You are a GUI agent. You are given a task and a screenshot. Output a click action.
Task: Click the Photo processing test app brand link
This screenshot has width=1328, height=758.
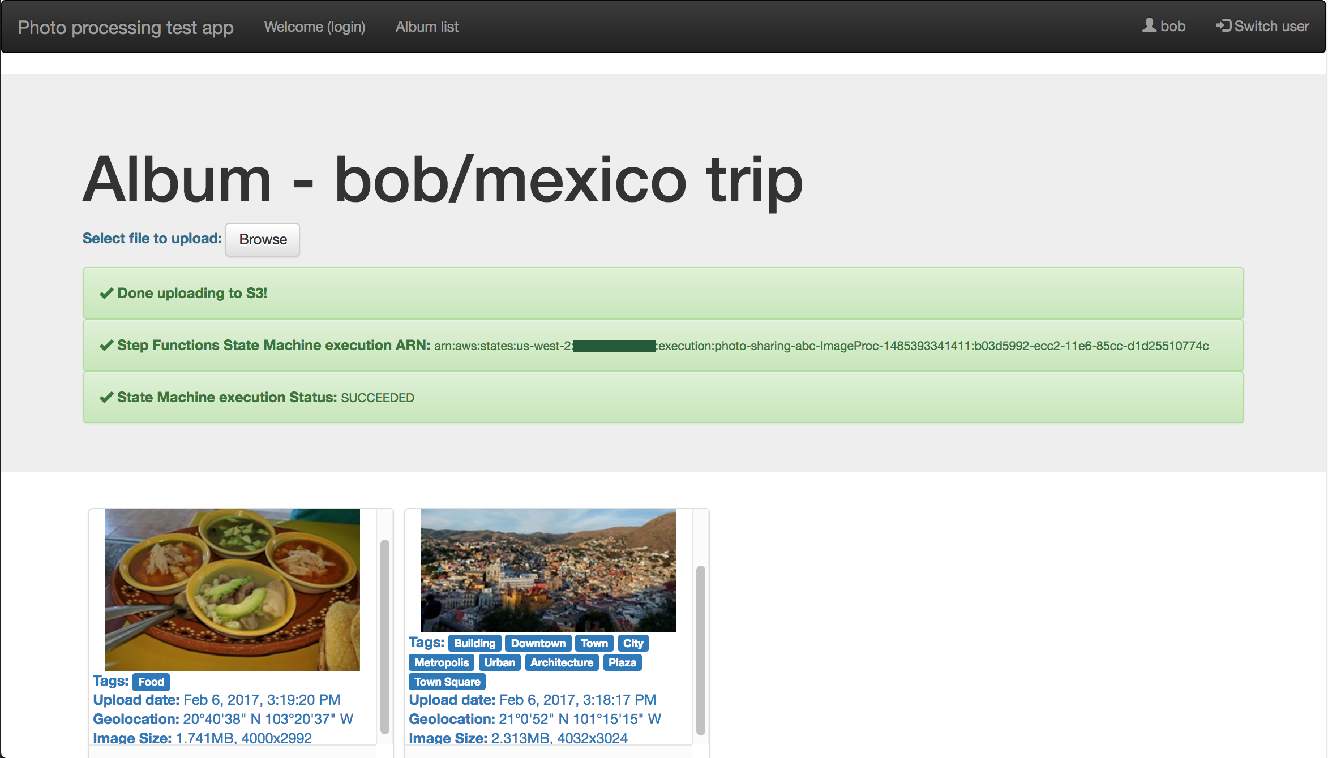point(125,27)
